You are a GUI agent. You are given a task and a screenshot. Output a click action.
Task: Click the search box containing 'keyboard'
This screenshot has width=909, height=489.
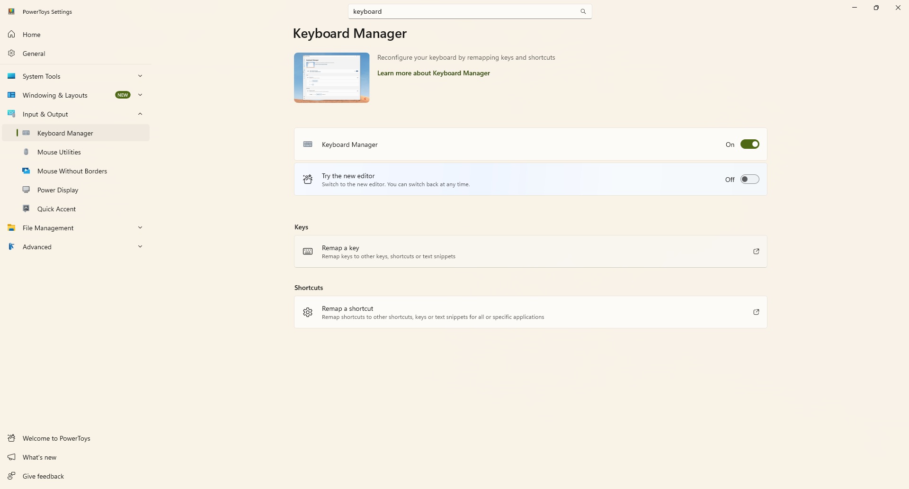point(470,11)
